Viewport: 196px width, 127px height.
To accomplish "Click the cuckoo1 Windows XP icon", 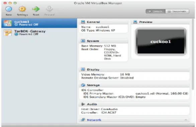I will pos(8,23).
